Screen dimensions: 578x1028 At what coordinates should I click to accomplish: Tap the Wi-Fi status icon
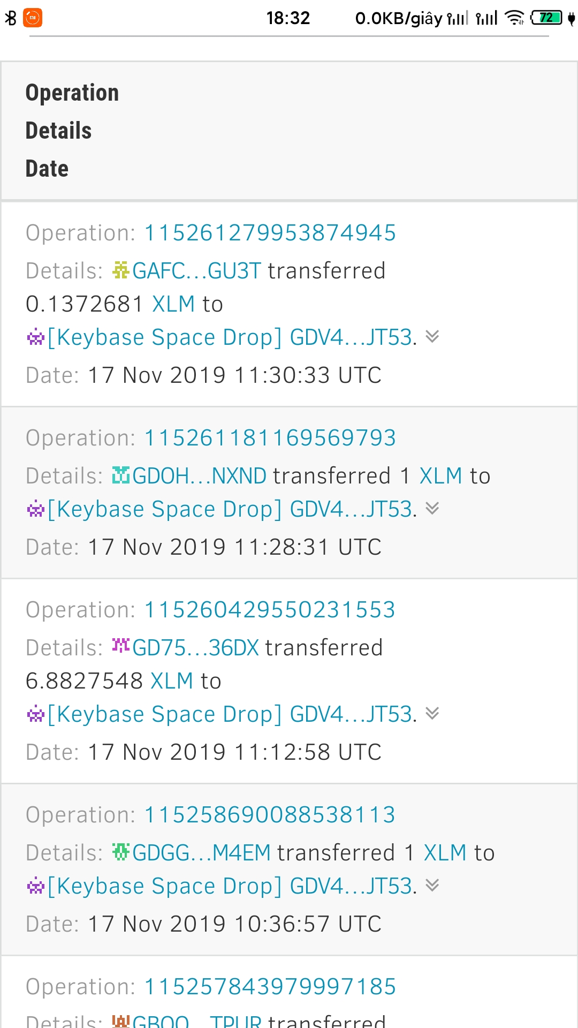(x=514, y=18)
